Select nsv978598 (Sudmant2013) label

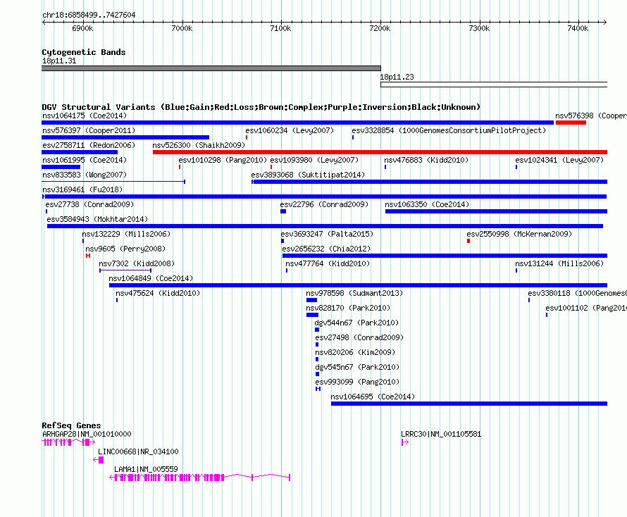pyautogui.click(x=354, y=293)
